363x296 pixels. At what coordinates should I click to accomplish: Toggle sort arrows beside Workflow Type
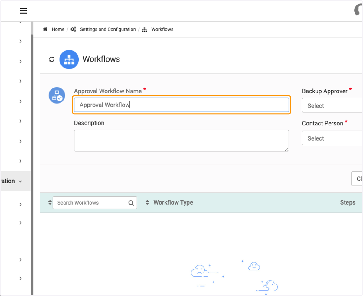click(147, 202)
